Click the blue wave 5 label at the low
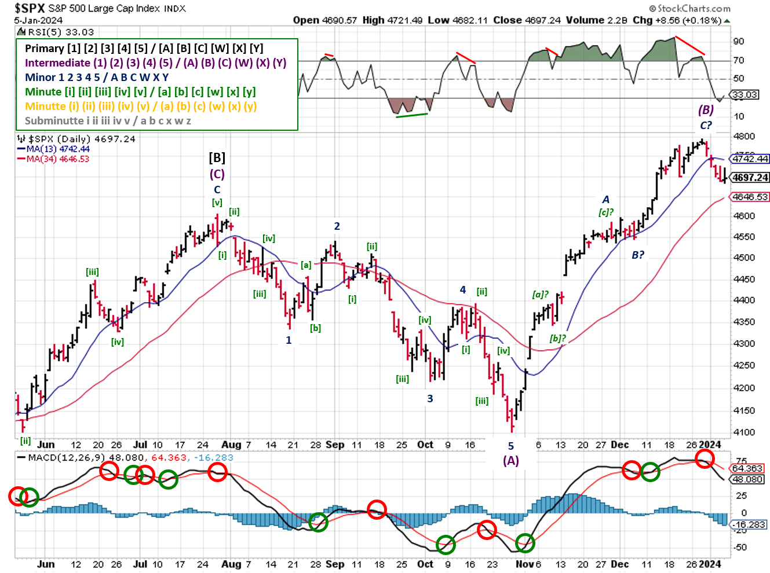Image resolution: width=770 pixels, height=573 pixels. pyautogui.click(x=511, y=446)
